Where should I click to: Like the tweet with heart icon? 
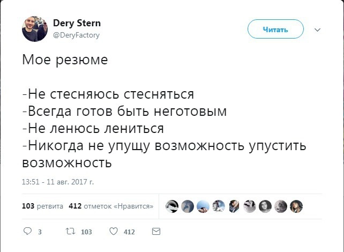[113, 232]
